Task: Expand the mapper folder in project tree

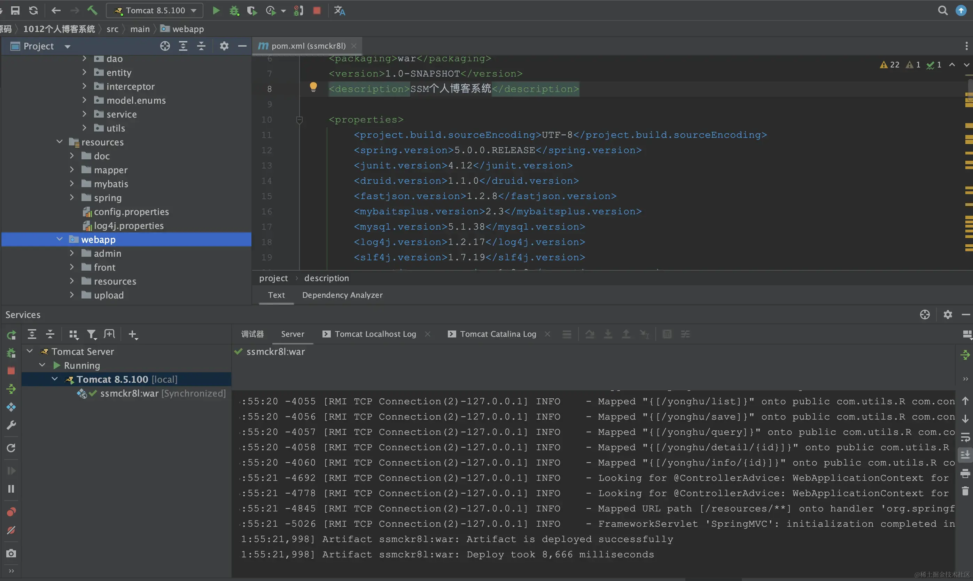Action: (72, 170)
